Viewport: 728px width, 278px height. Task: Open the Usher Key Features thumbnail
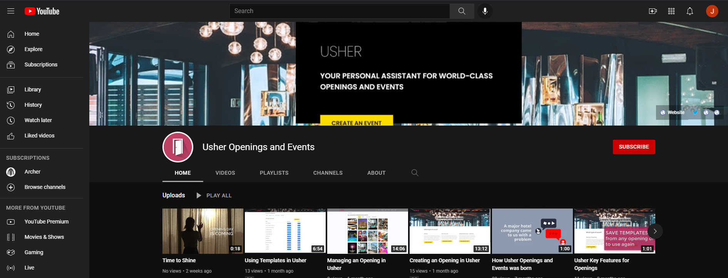(x=615, y=231)
